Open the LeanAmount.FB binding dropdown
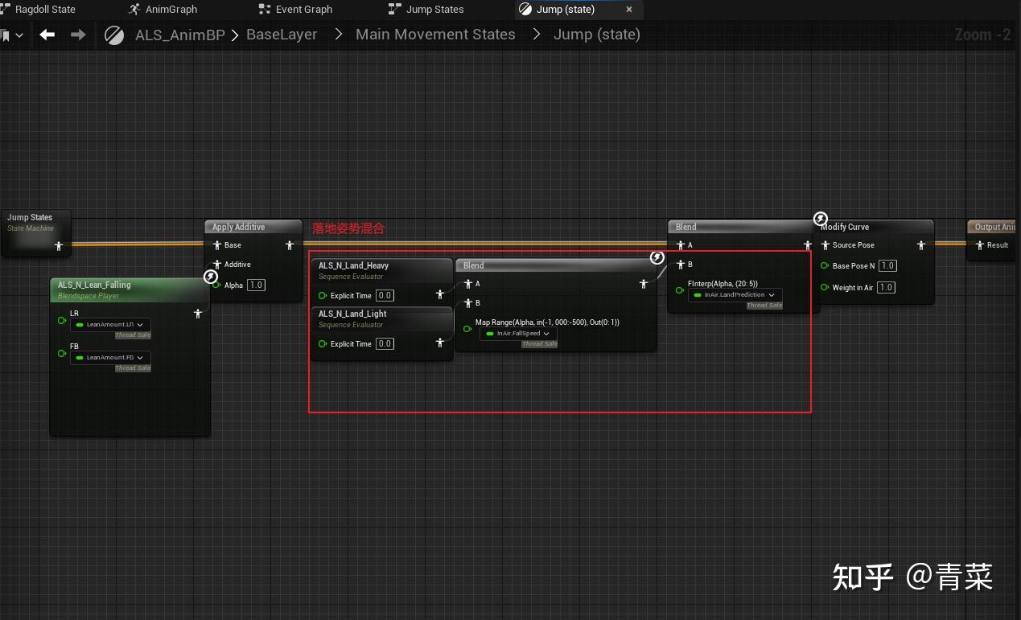This screenshot has height=620, width=1021. coord(111,358)
